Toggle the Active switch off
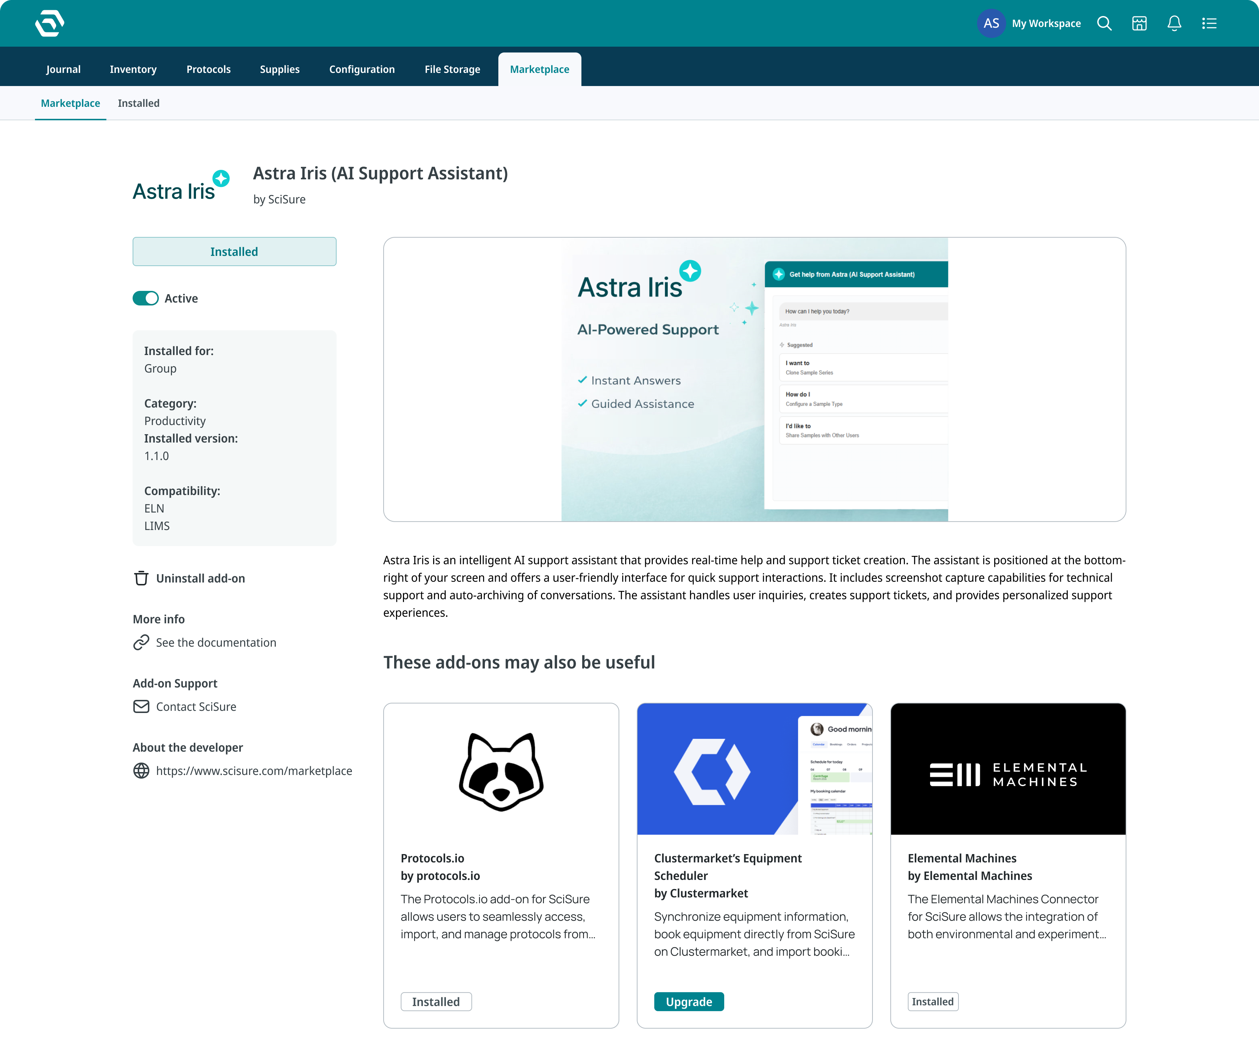 [146, 298]
